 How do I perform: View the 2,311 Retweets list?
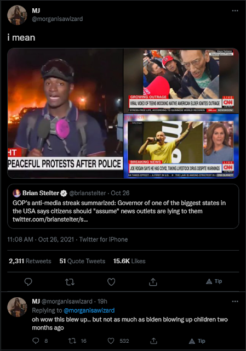click(x=30, y=261)
